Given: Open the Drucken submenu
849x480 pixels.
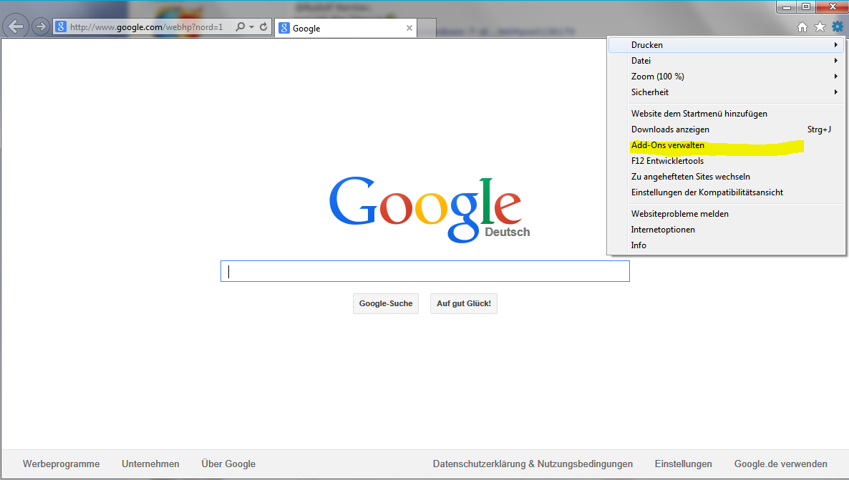Looking at the screenshot, I should pos(726,45).
